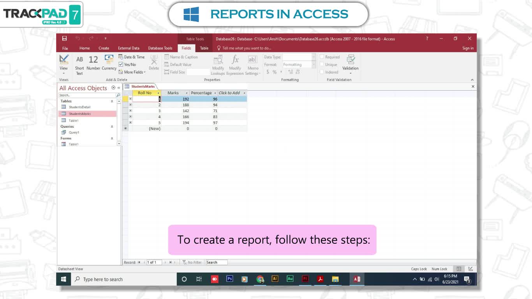Image resolution: width=532 pixels, height=299 pixels.
Task: Open the Roll No column dropdown arrow
Action: [x=158, y=93]
